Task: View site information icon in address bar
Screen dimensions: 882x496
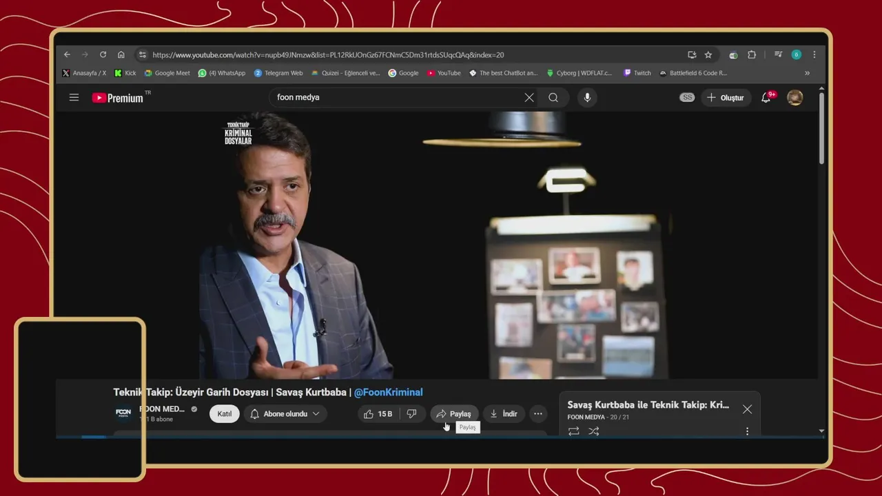Action: pyautogui.click(x=142, y=54)
